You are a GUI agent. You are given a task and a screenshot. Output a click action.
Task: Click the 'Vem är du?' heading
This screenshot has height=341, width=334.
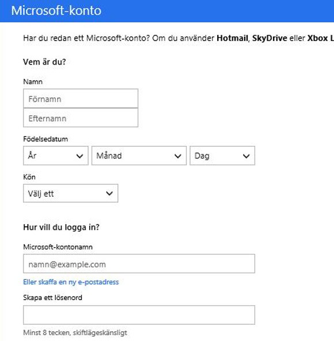click(44, 62)
